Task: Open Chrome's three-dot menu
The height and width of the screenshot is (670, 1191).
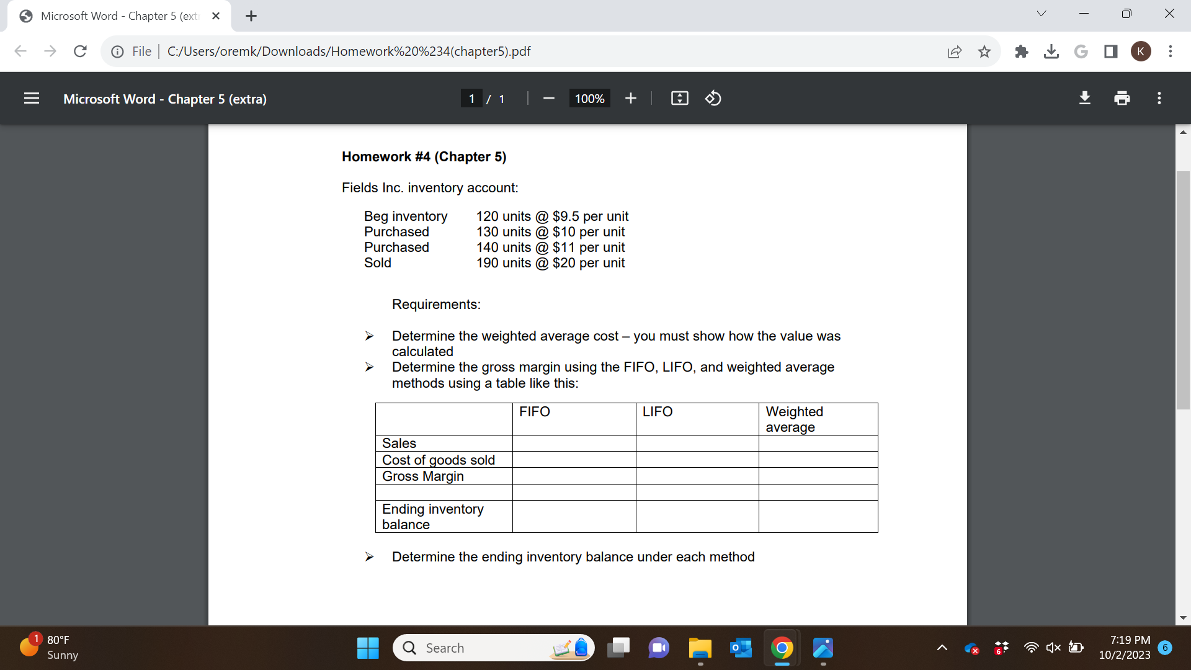Action: tap(1171, 51)
